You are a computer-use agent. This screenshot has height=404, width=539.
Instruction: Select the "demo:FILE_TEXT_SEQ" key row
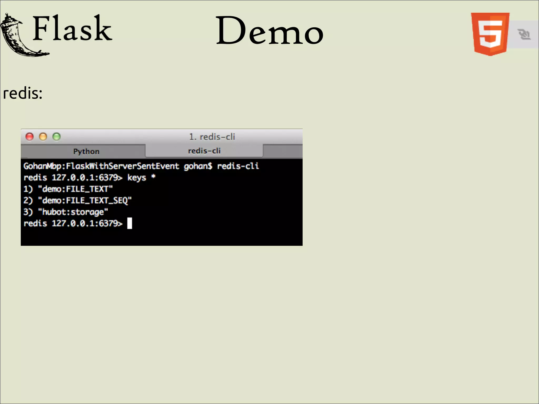77,200
